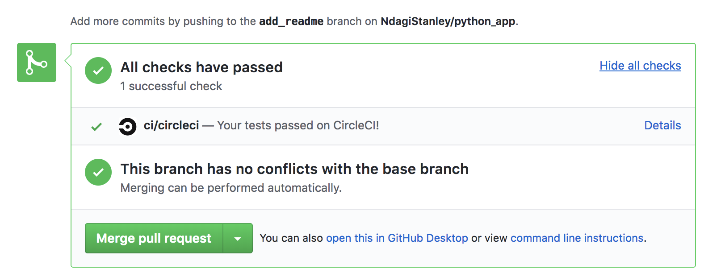Click the ci/circleci check name
Screen dimensions: 704x273
coord(172,125)
